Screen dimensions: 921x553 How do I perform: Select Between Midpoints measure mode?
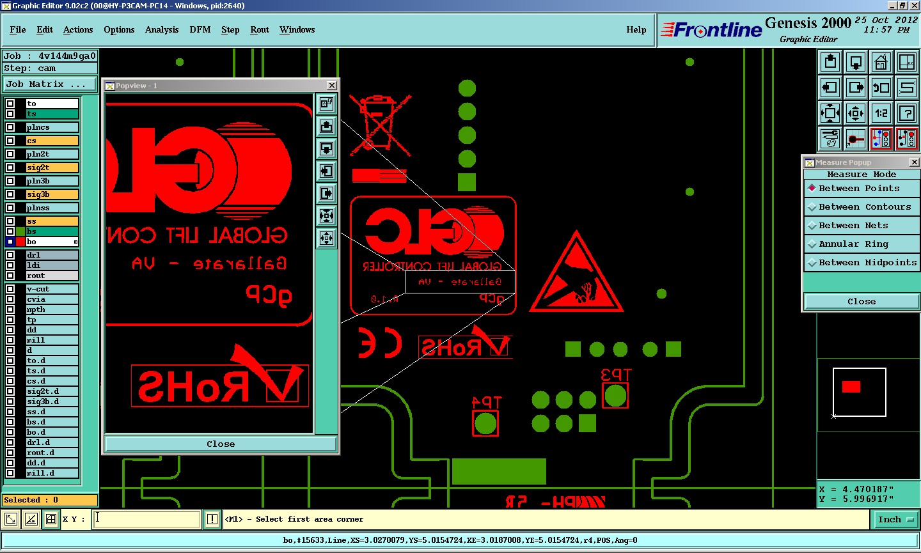862,263
